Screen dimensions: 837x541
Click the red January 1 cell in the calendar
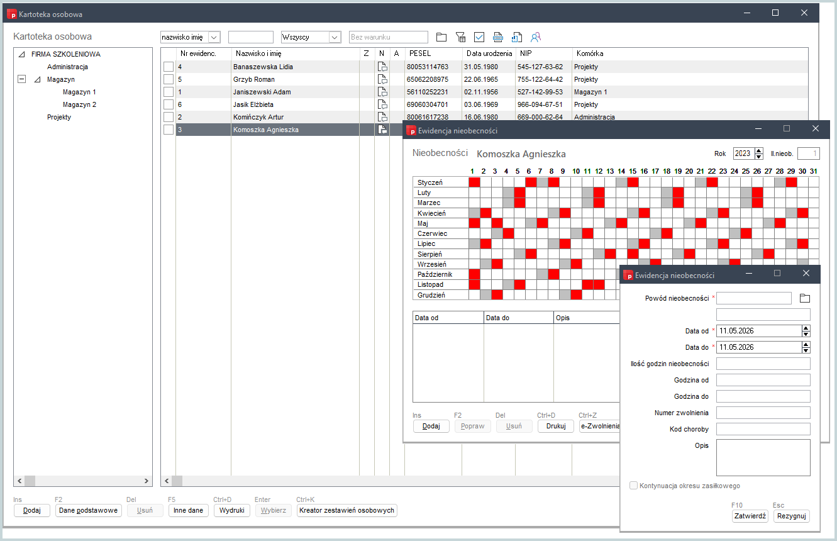[x=474, y=182]
